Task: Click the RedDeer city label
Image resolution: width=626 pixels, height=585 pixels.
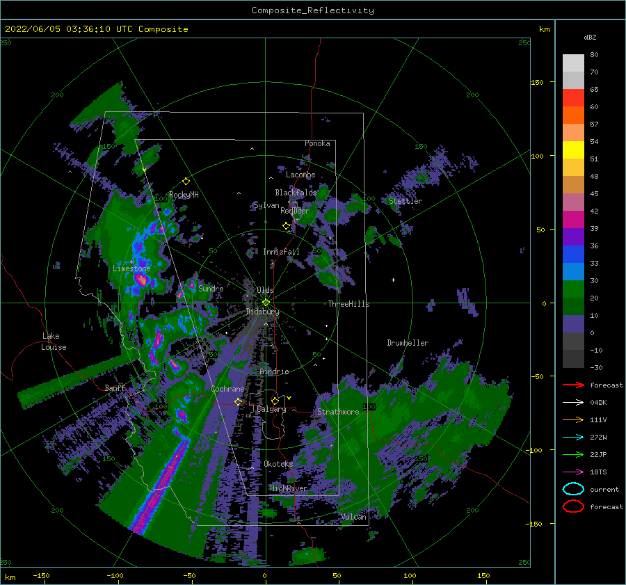Action: [295, 211]
